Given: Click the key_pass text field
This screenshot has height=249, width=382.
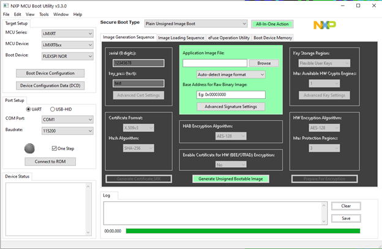Looking at the screenshot, I should (x=138, y=84).
